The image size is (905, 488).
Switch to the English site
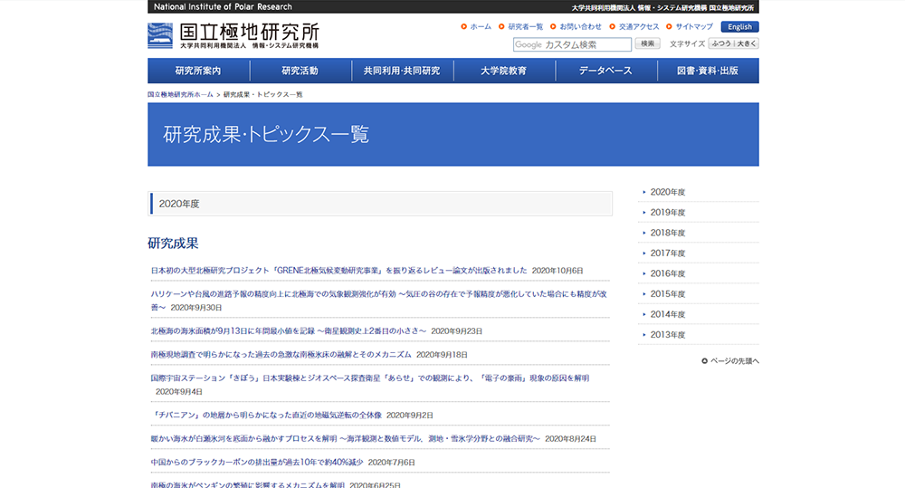coord(739,27)
